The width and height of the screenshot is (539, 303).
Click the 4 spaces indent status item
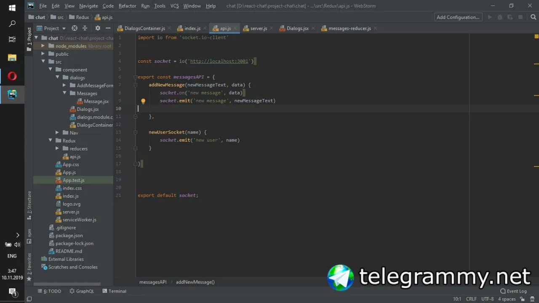(507, 299)
